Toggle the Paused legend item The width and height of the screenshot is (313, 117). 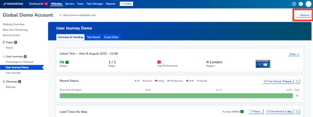point(202,81)
